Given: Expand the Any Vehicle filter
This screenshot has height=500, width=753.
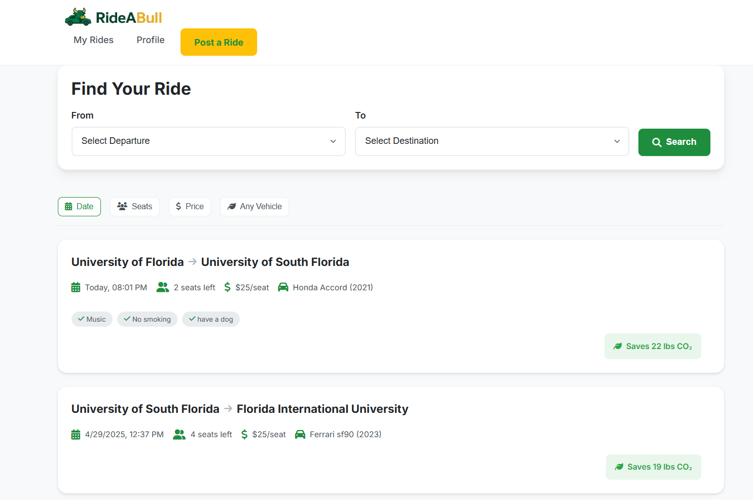Looking at the screenshot, I should [255, 207].
